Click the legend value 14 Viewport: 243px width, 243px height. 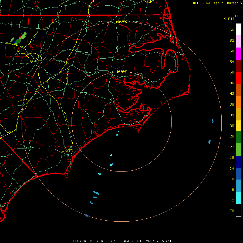pyautogui.click(x=232, y=168)
